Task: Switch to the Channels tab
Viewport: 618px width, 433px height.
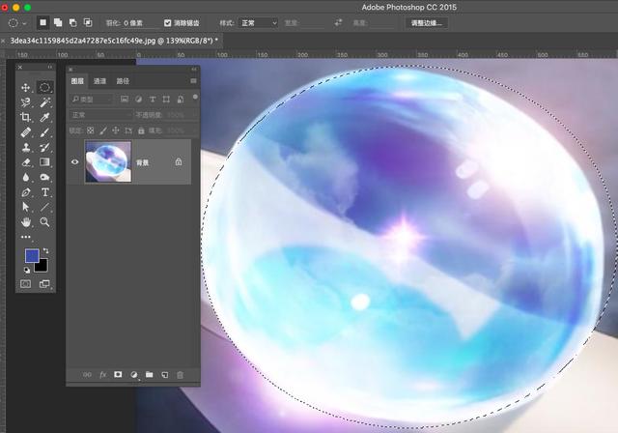Action: [x=99, y=81]
